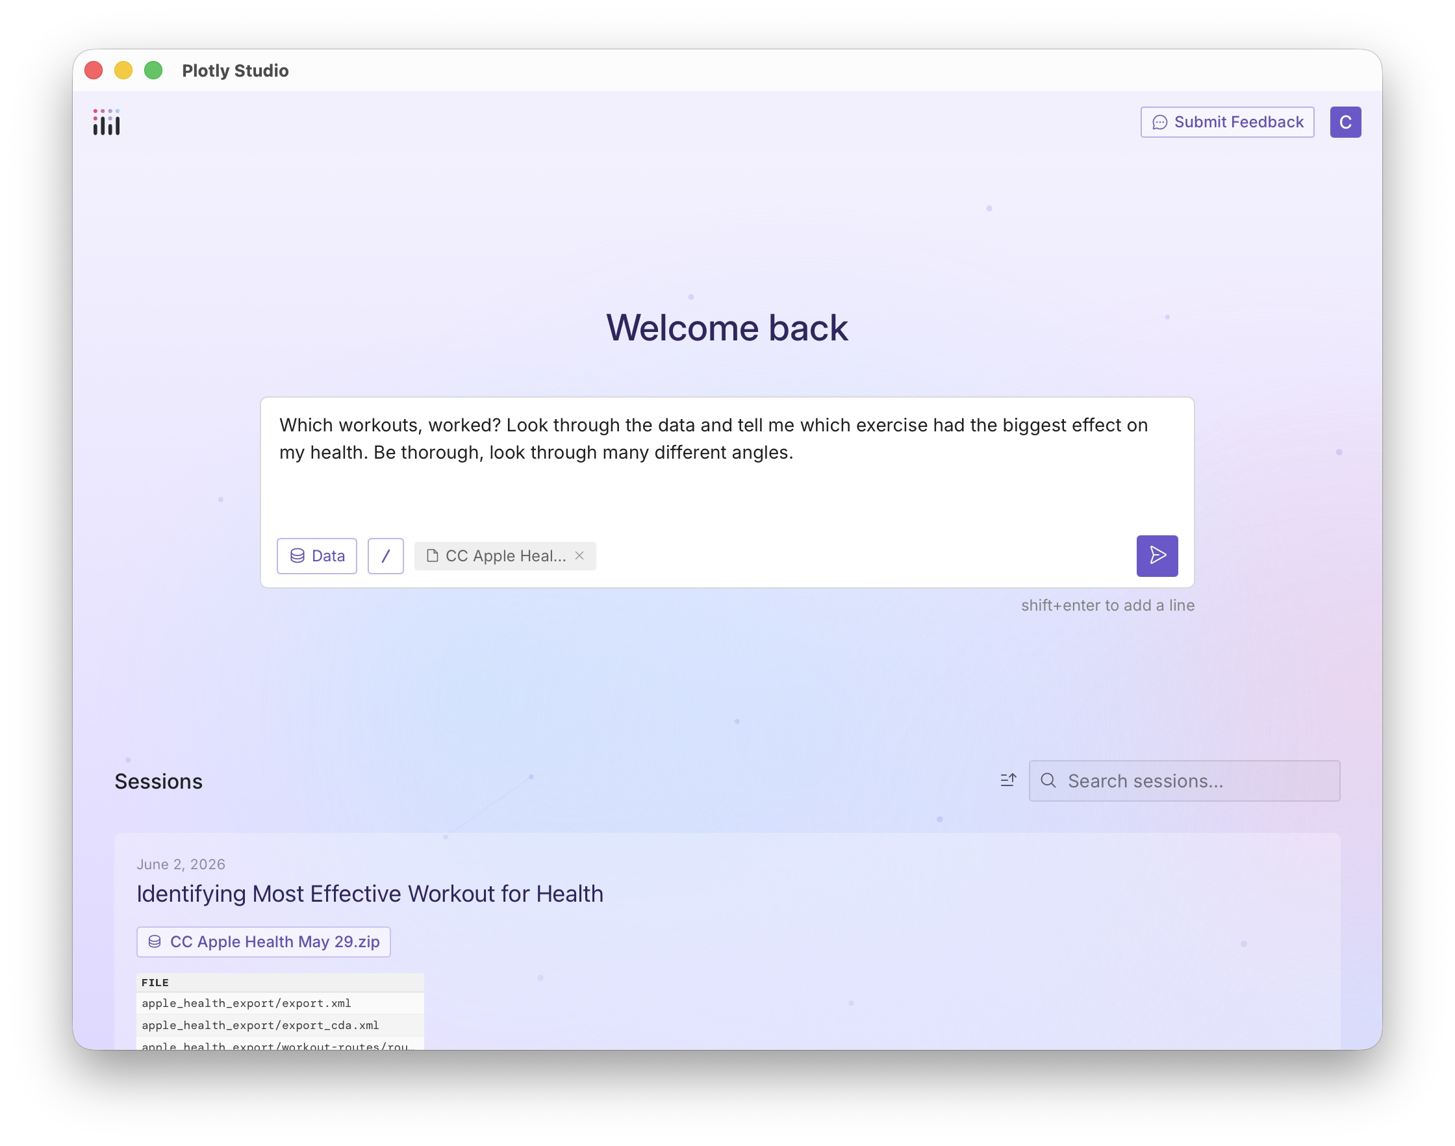1455x1146 pixels.
Task: Click the red close window button
Action: (x=94, y=70)
